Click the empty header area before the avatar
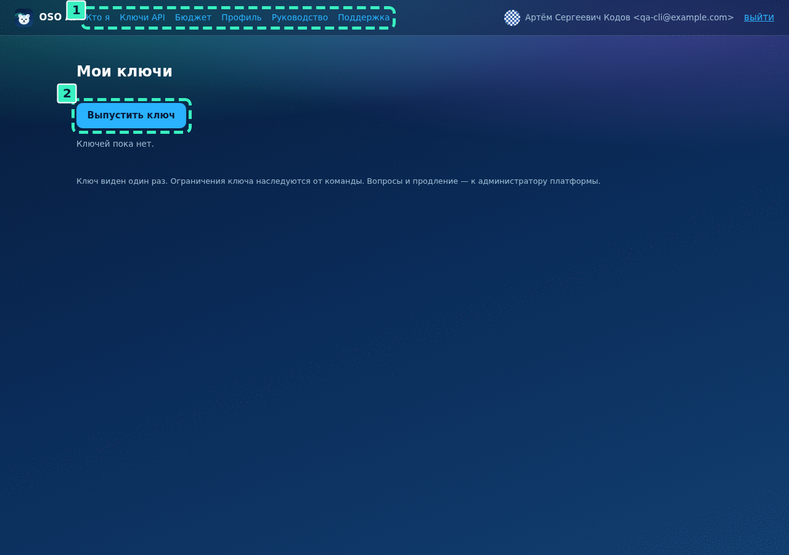 click(x=449, y=17)
